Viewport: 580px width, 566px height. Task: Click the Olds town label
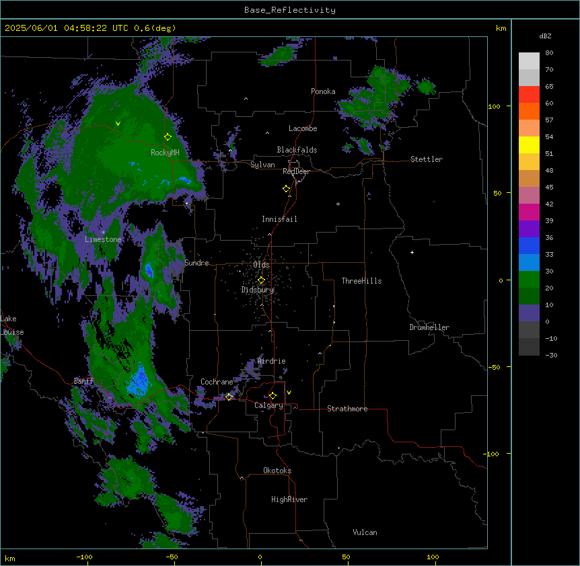(261, 265)
